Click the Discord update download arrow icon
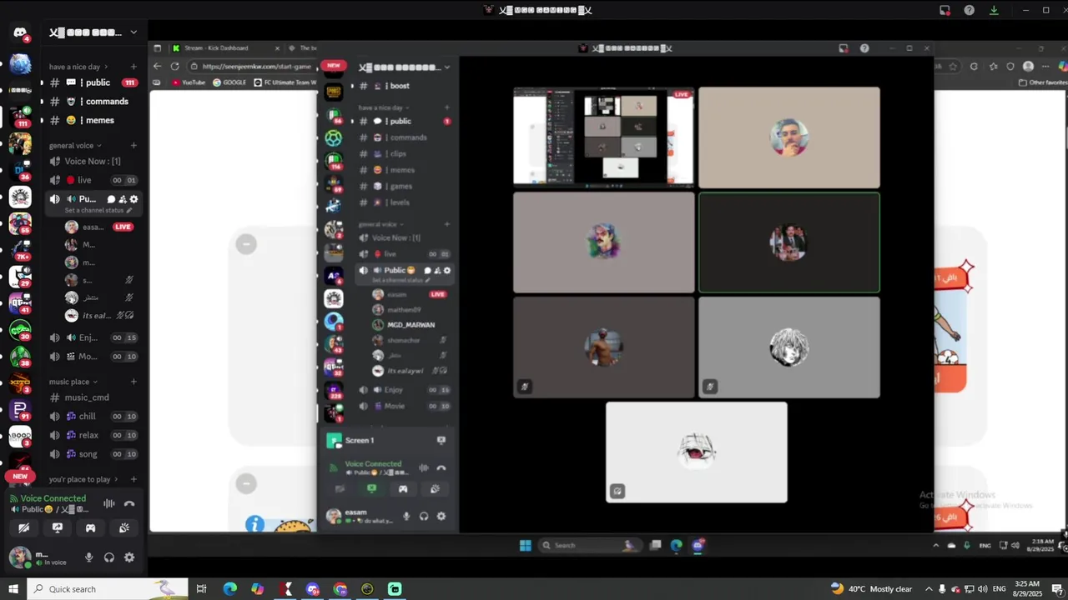This screenshot has height=600, width=1068. pos(994,10)
